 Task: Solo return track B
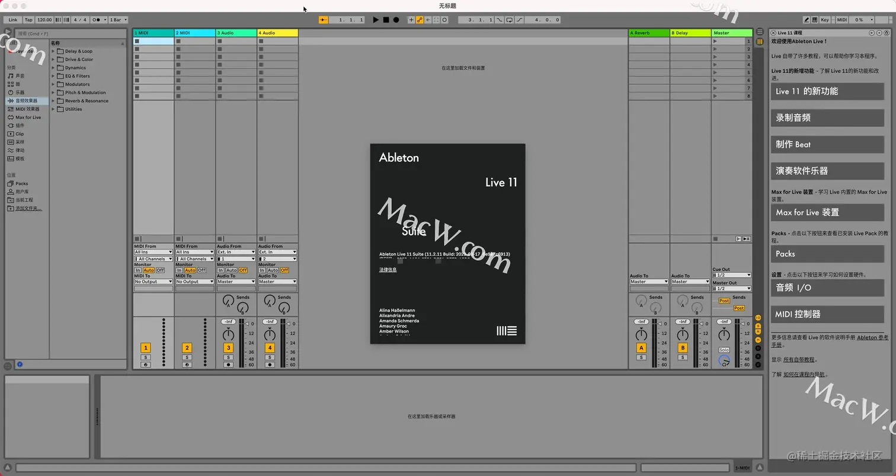[683, 357]
